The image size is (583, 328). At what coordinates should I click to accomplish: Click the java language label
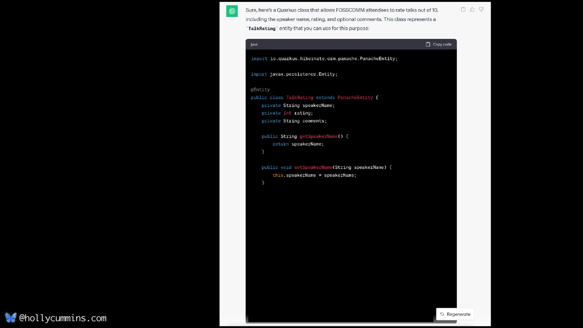click(254, 44)
